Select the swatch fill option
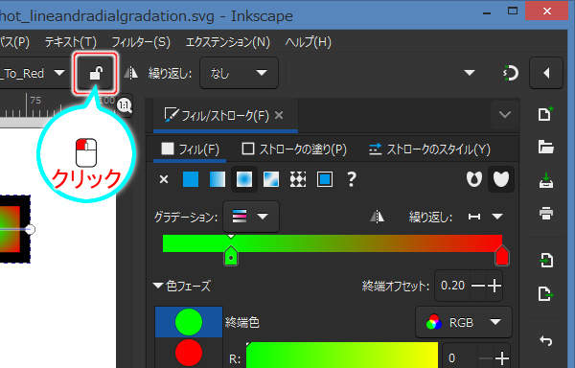 pos(325,179)
